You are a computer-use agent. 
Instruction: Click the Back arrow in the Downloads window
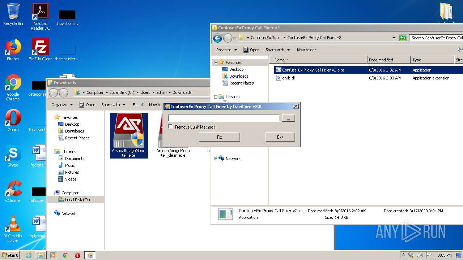click(53, 93)
